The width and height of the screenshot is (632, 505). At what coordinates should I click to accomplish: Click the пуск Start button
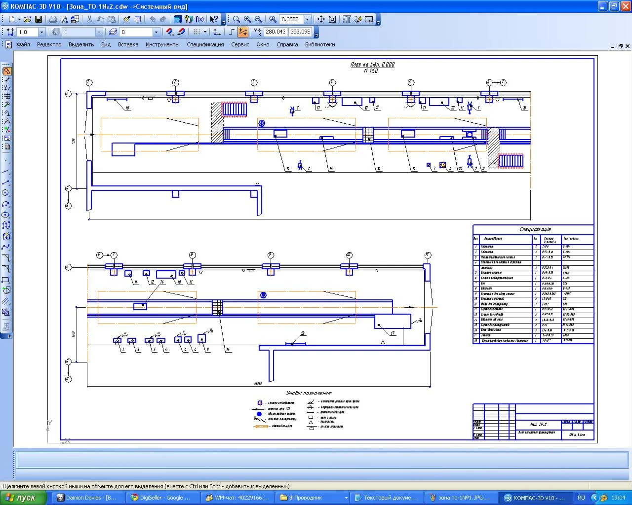click(23, 498)
